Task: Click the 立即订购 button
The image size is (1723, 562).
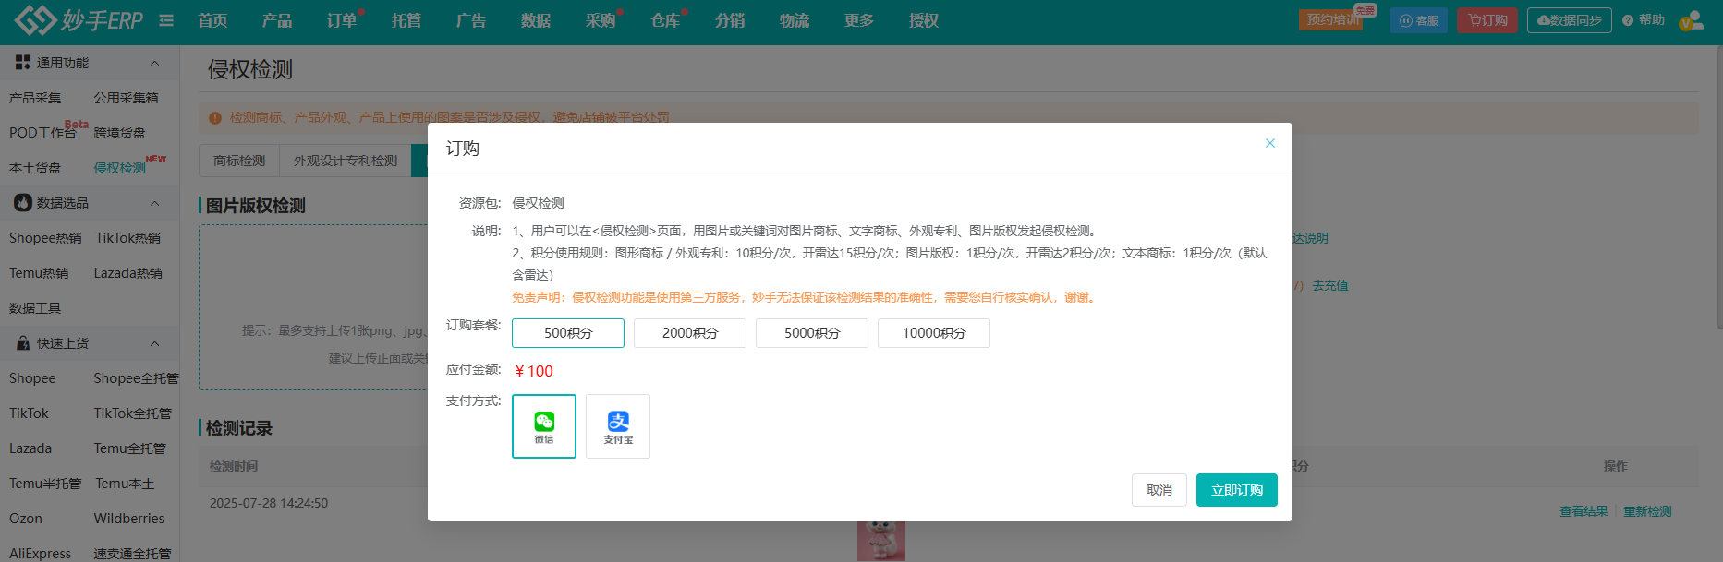Action: click(1236, 490)
